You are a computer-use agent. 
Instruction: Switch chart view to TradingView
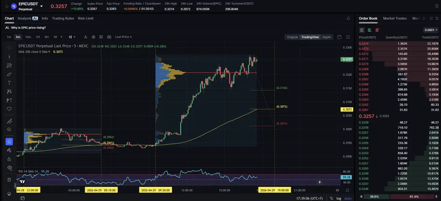click(x=310, y=37)
